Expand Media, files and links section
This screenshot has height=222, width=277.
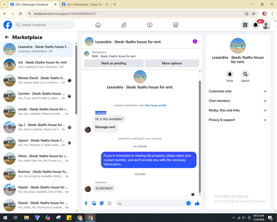[x=238, y=110]
